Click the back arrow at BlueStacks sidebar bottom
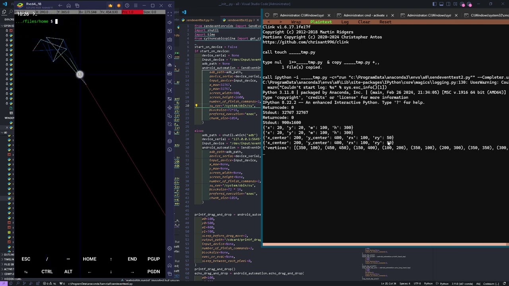 [x=170, y=257]
